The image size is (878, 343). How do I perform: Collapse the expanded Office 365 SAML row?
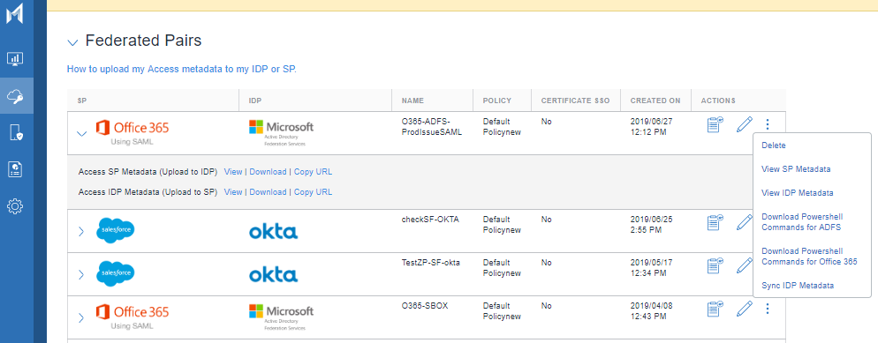coord(82,133)
